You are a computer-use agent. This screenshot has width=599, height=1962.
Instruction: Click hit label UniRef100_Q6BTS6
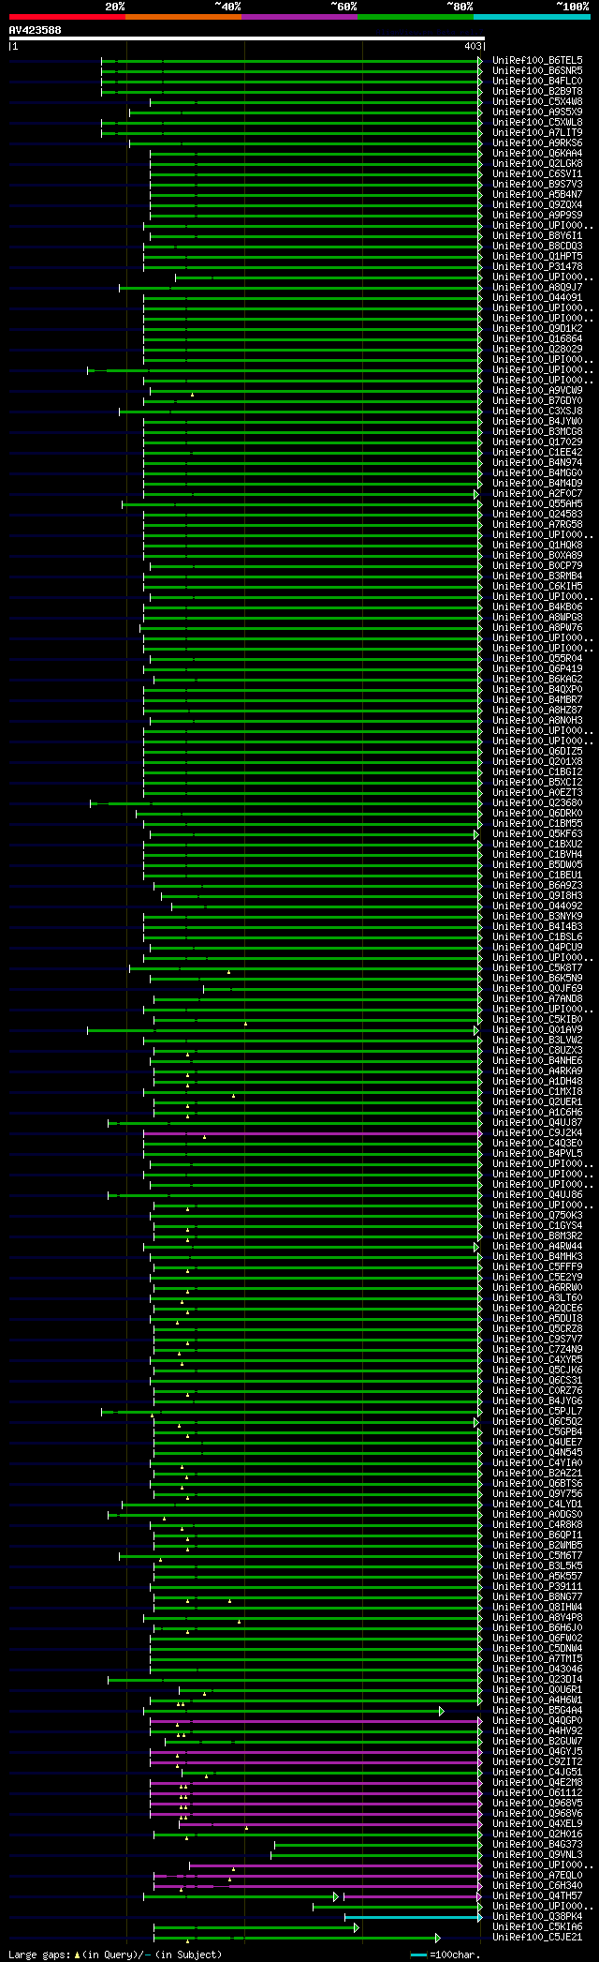coord(537,1483)
